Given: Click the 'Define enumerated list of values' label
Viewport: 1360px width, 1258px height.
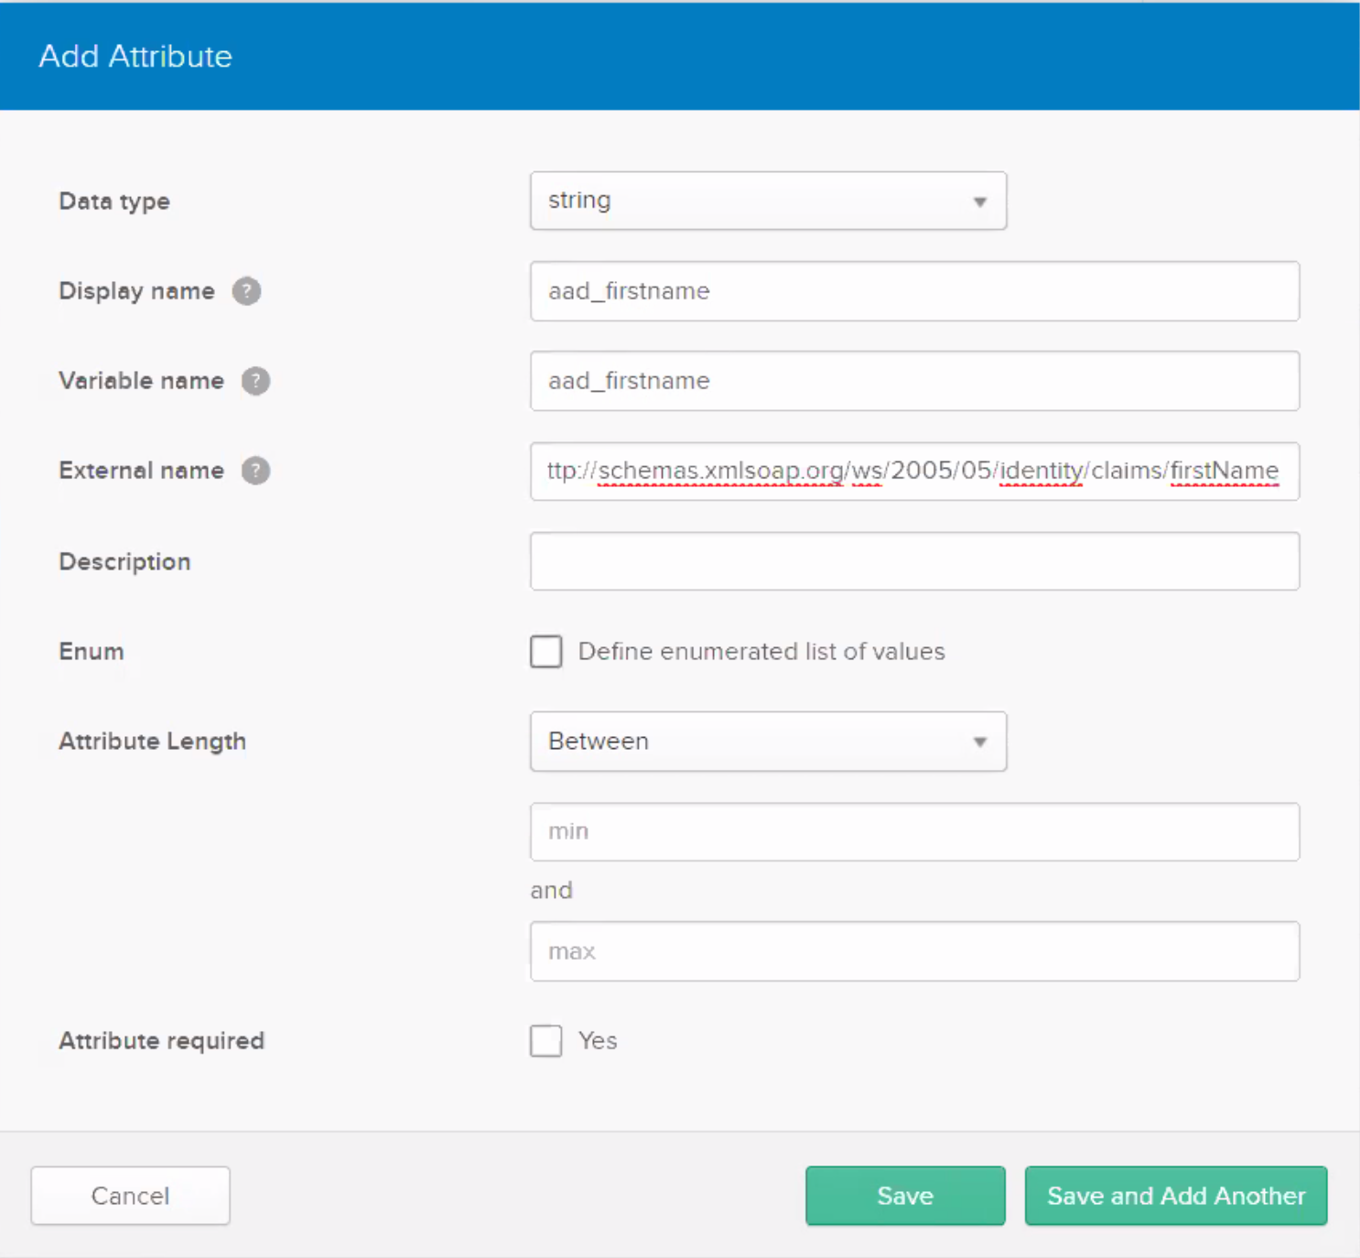Looking at the screenshot, I should click(x=761, y=652).
